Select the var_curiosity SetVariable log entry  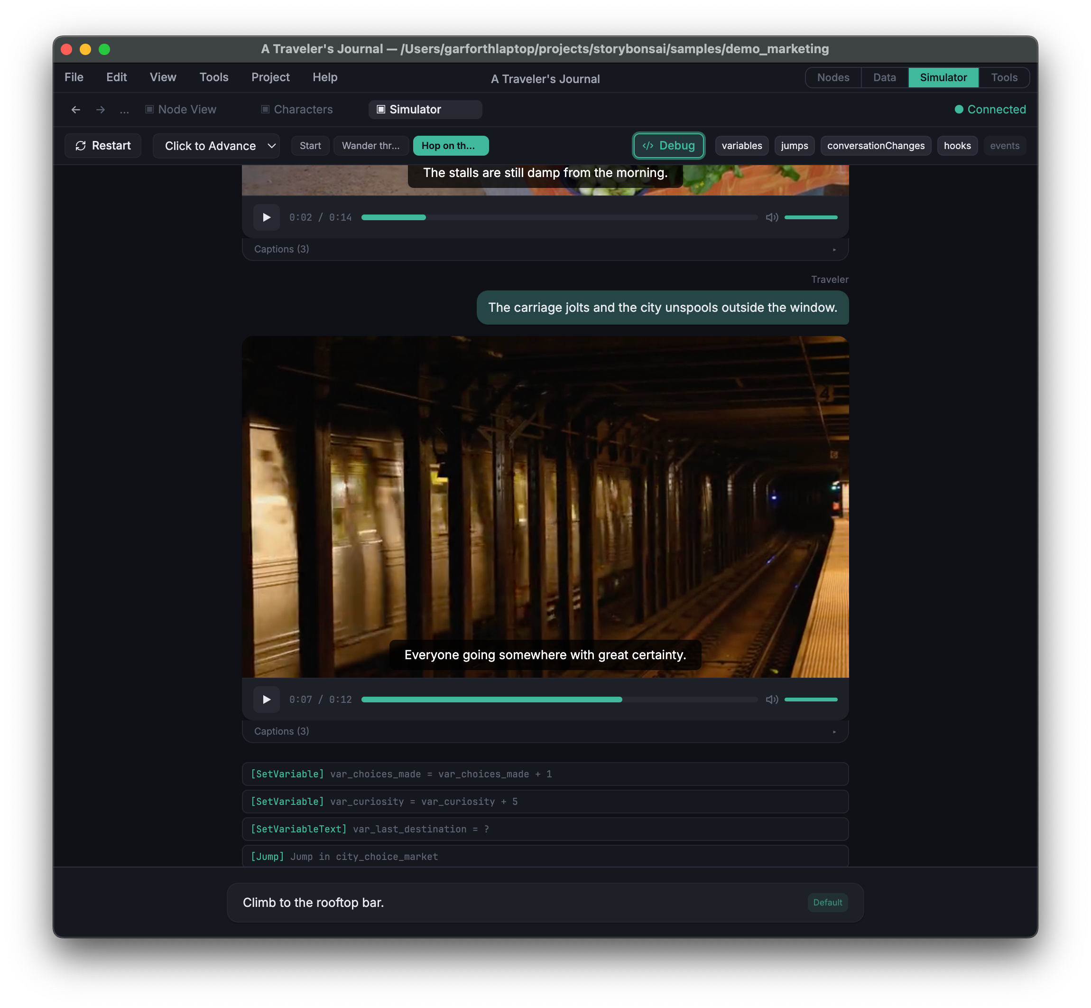click(545, 802)
